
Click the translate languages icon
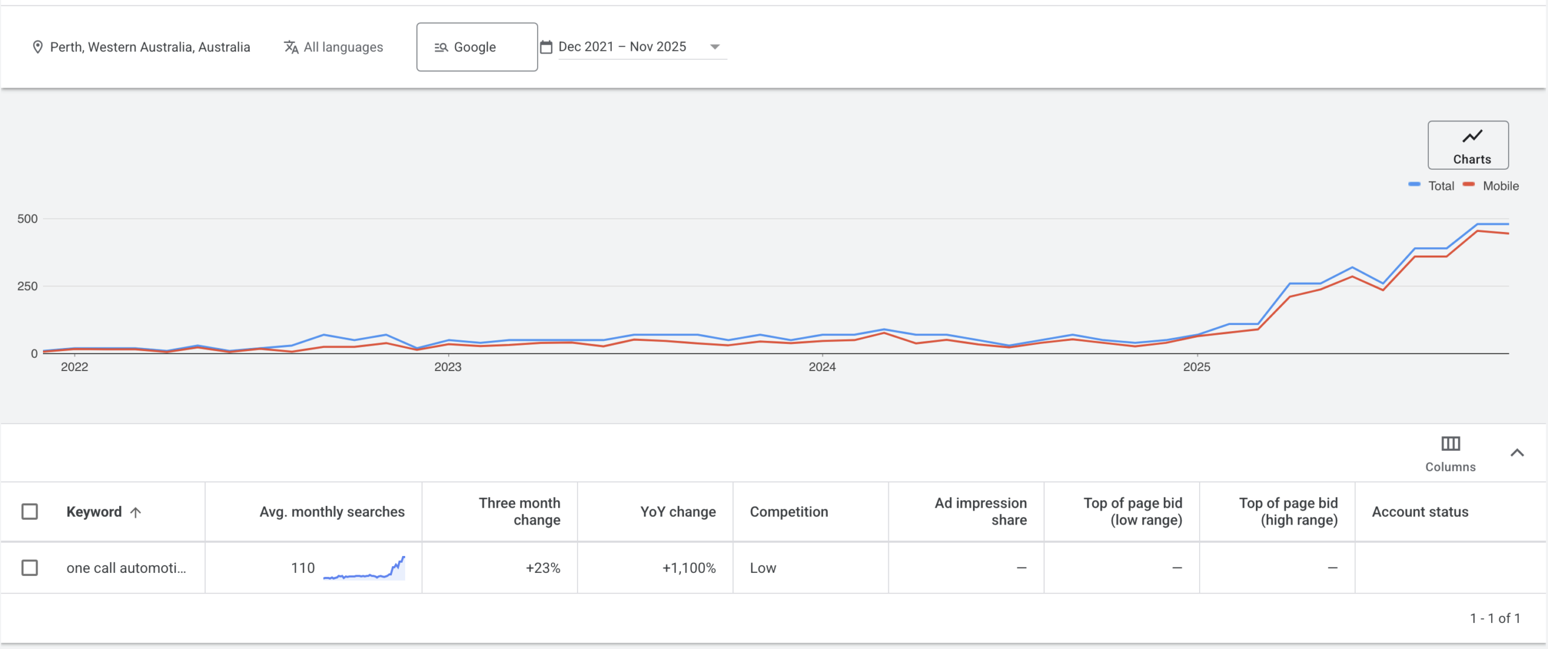[x=291, y=47]
